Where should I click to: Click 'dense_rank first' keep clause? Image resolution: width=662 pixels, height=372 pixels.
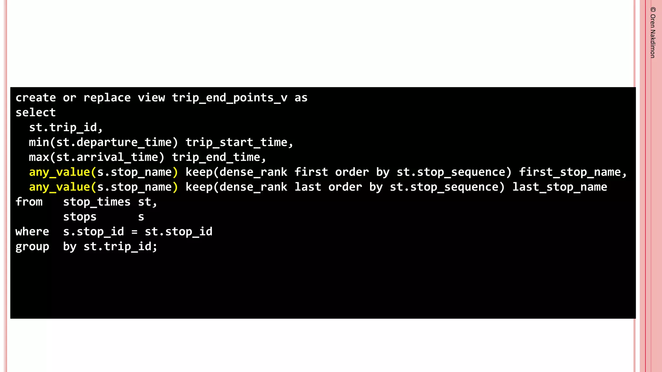coord(273,172)
